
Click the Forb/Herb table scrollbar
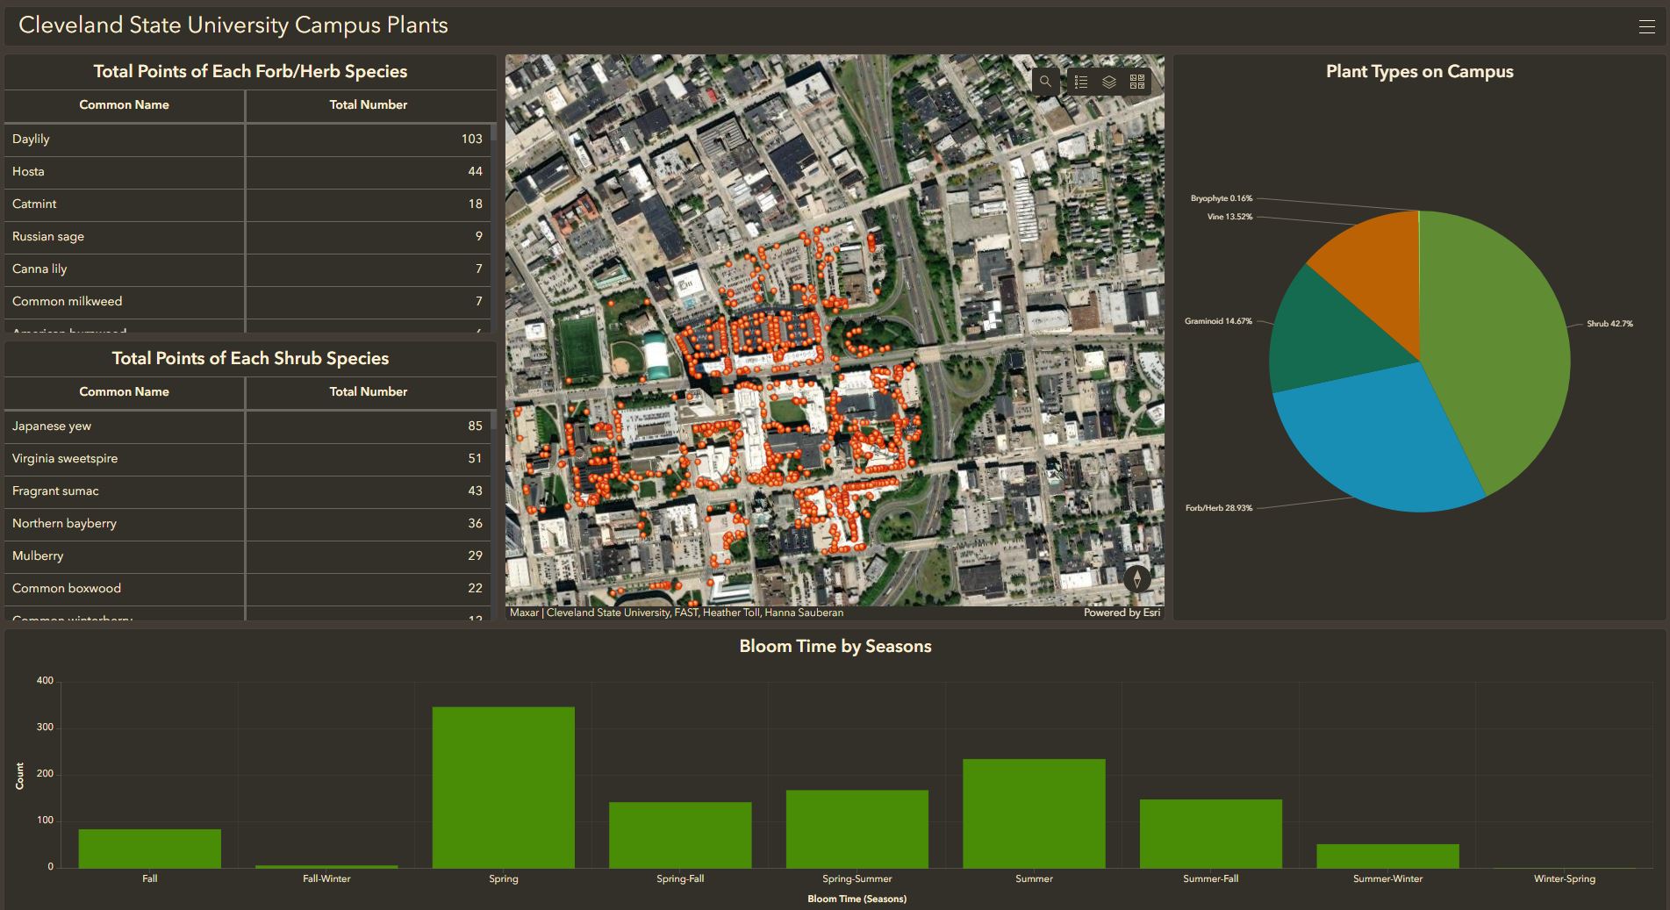tap(493, 133)
